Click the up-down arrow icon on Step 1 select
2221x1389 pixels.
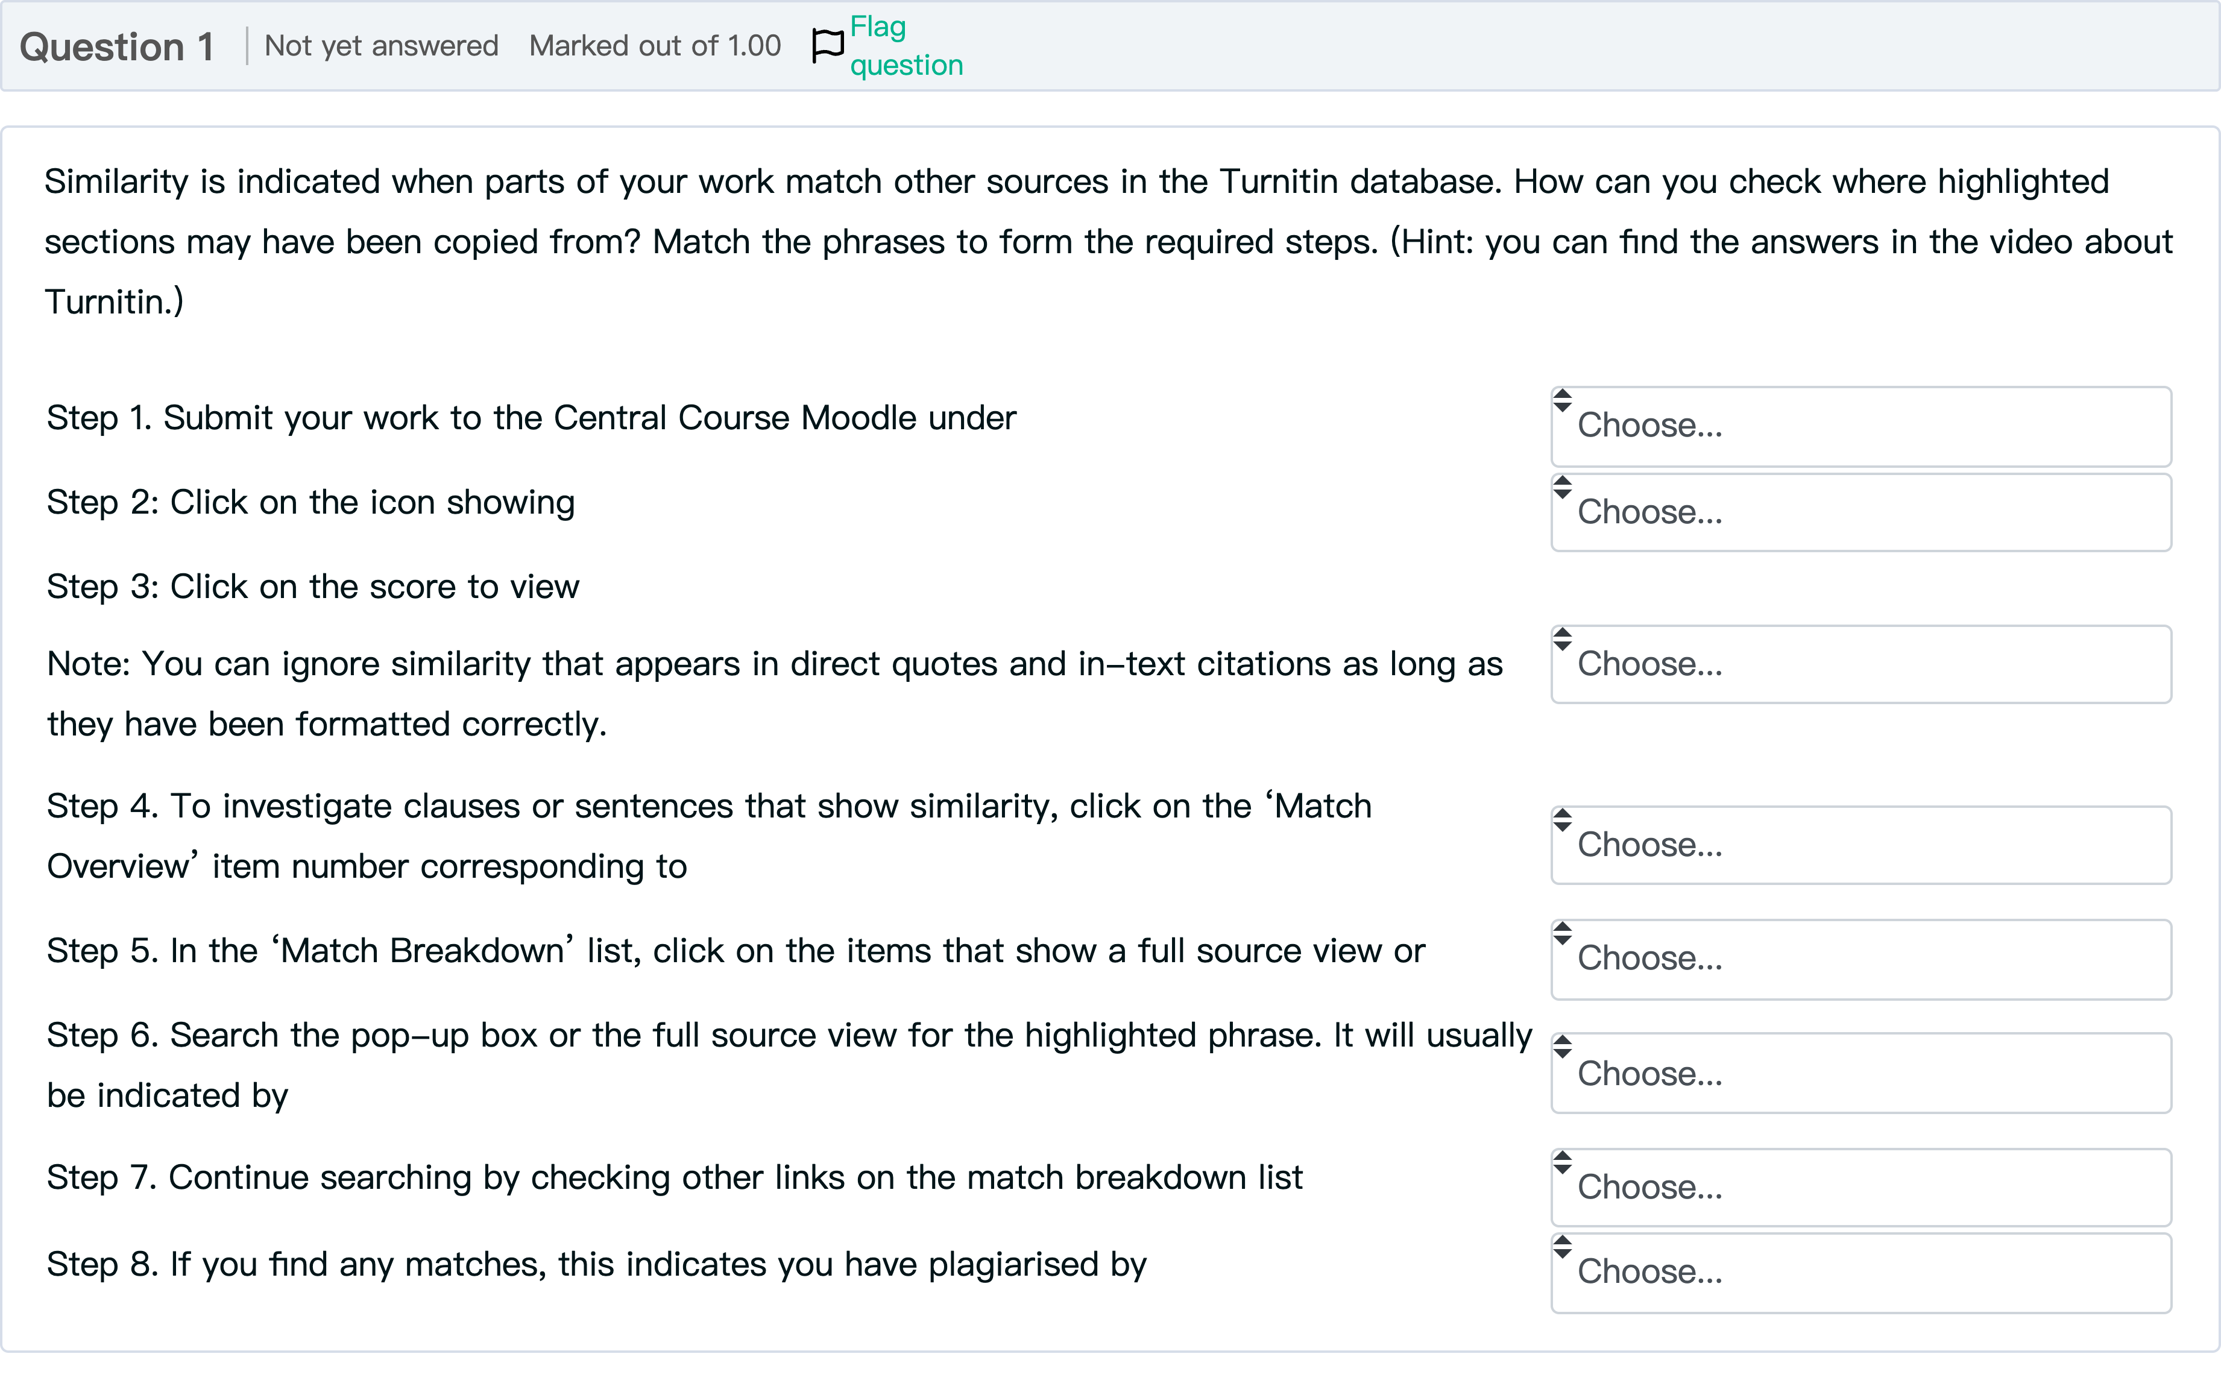click(1561, 400)
